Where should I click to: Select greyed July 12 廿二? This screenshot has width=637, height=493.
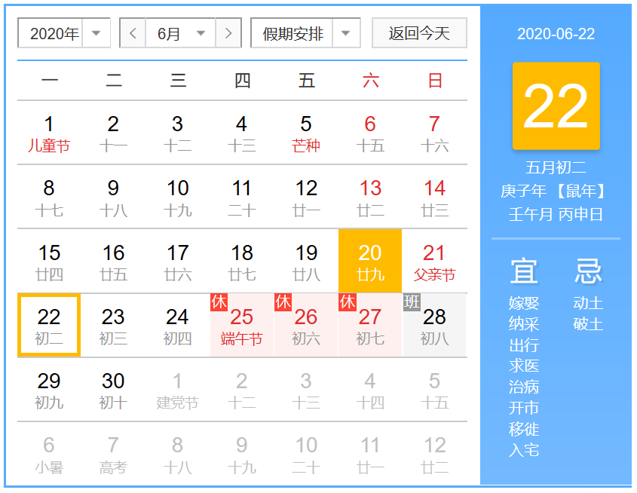(x=434, y=454)
